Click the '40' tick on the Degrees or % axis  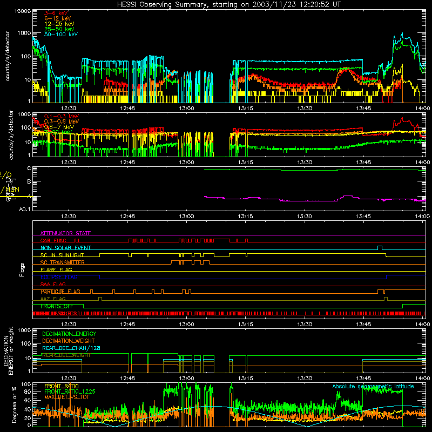click(x=28, y=409)
